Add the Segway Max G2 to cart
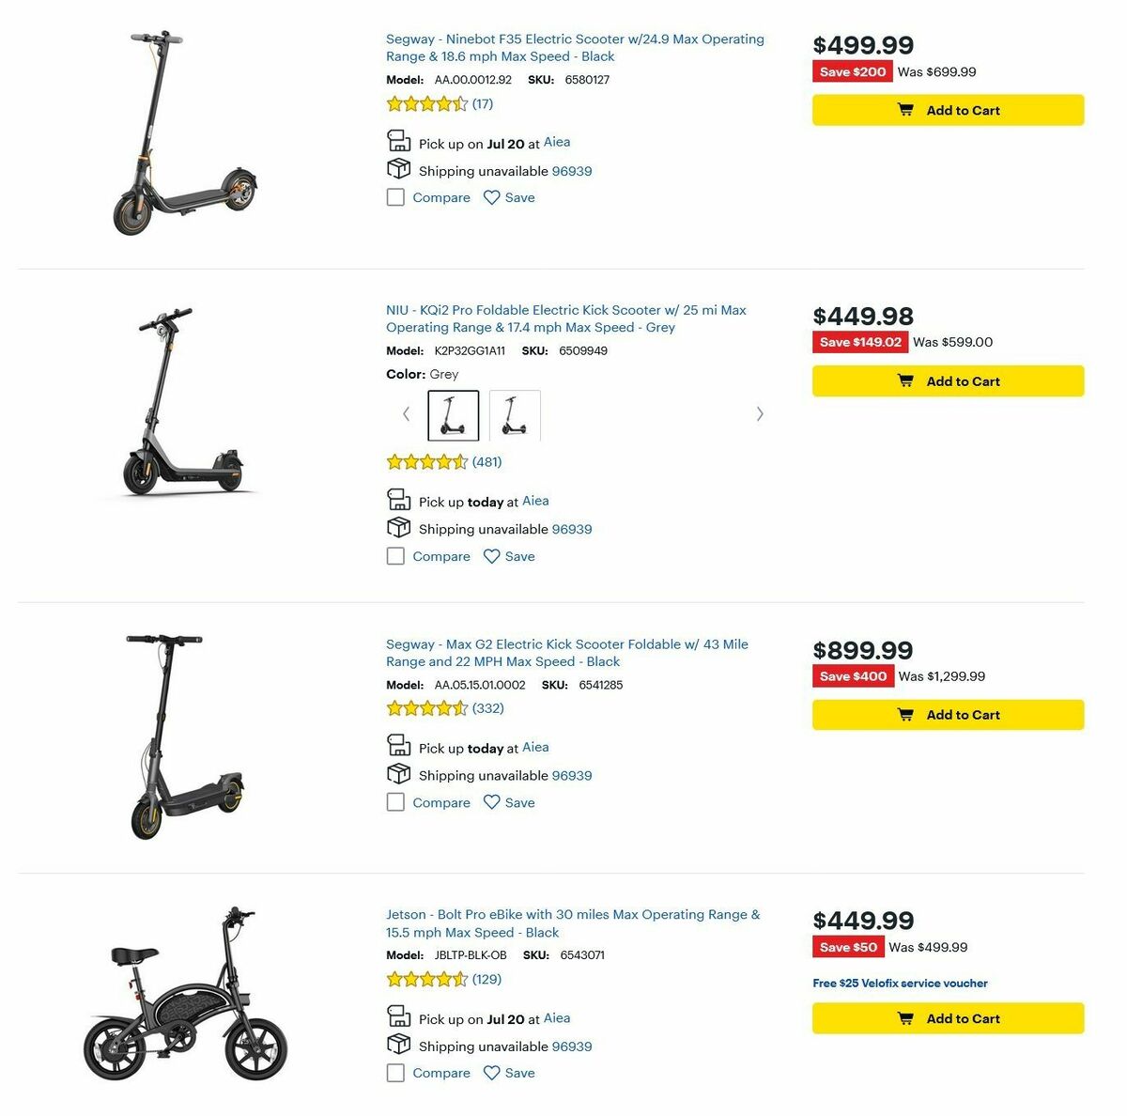1127x1116 pixels. coord(947,714)
